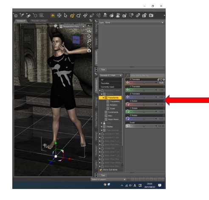The width and height of the screenshot is (209, 200).
Task: Collapse the Transforms tree group
Action: click(103, 98)
